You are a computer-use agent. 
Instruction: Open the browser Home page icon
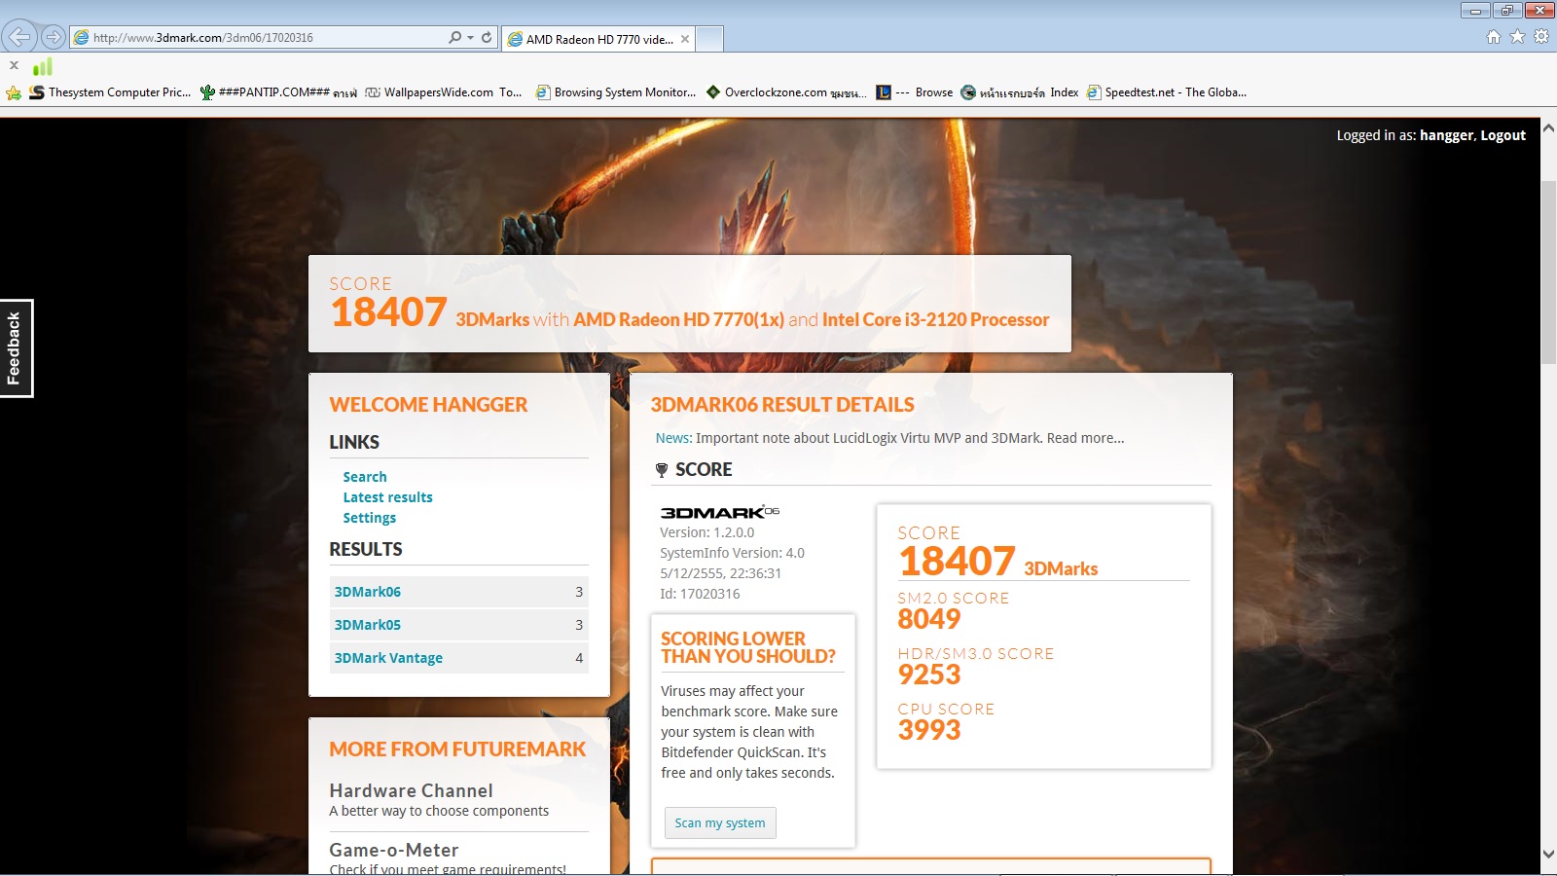pos(1494,37)
